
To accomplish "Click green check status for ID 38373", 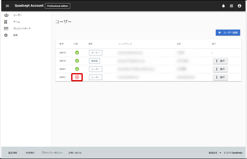I will coord(77,53).
